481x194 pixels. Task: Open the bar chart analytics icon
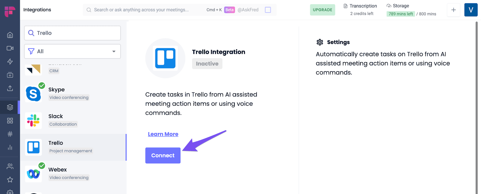point(10,147)
